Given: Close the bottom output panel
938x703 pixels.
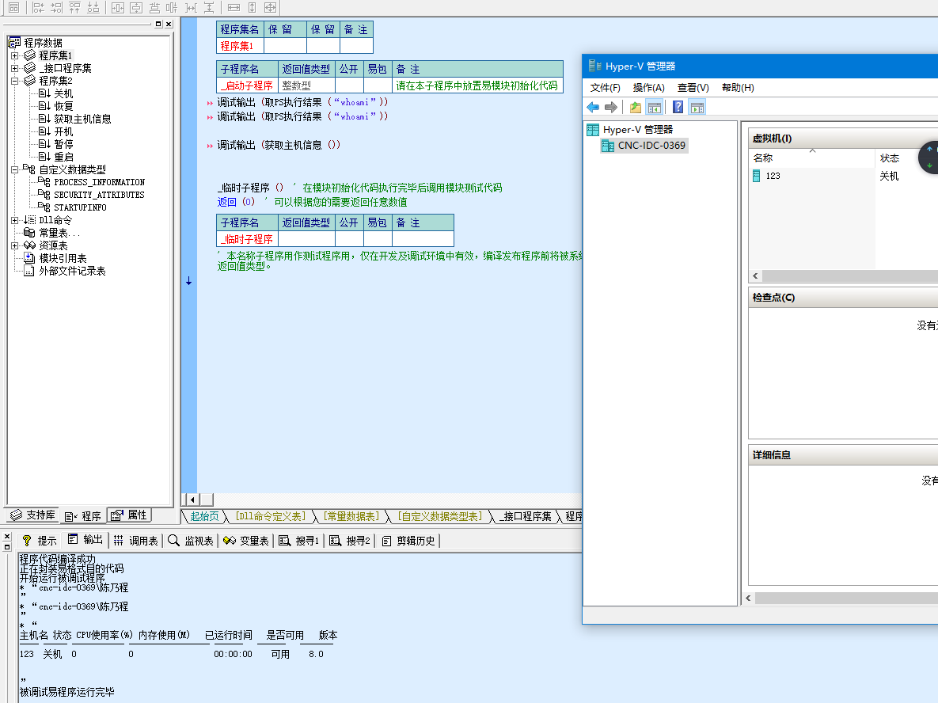Looking at the screenshot, I should click(x=7, y=536).
